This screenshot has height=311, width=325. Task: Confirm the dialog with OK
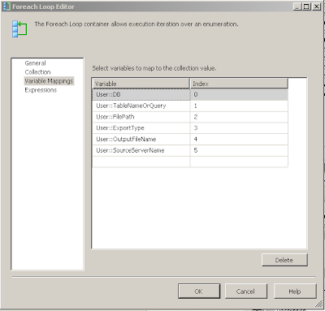tap(199, 292)
